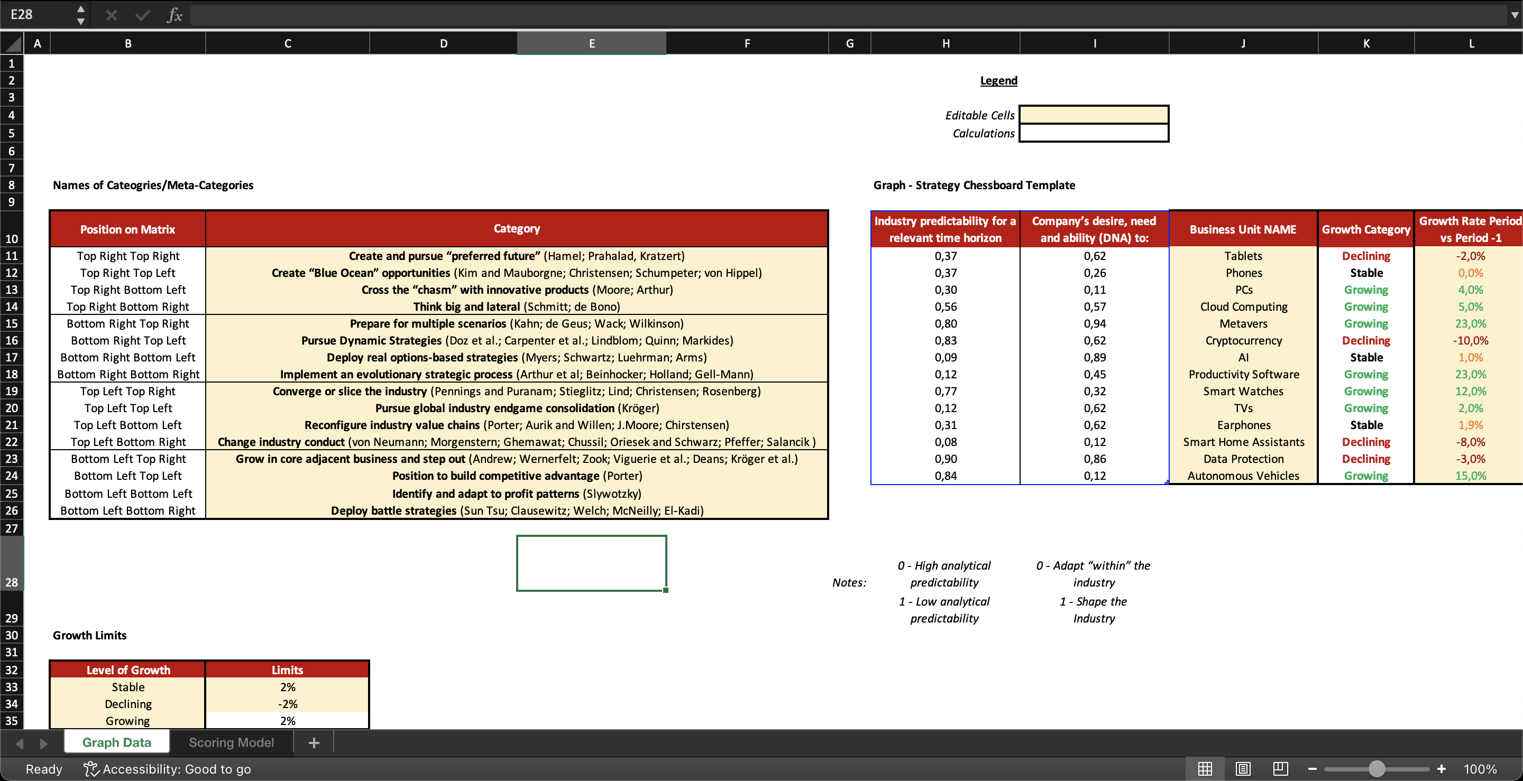Select the -10,0% growth rate cell
Viewport: 1523px width, 781px height.
pos(1470,340)
